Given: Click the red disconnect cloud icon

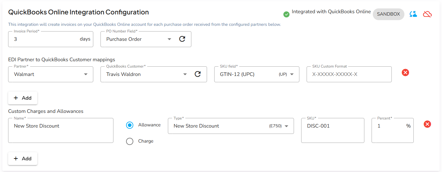Looking at the screenshot, I should (427, 14).
